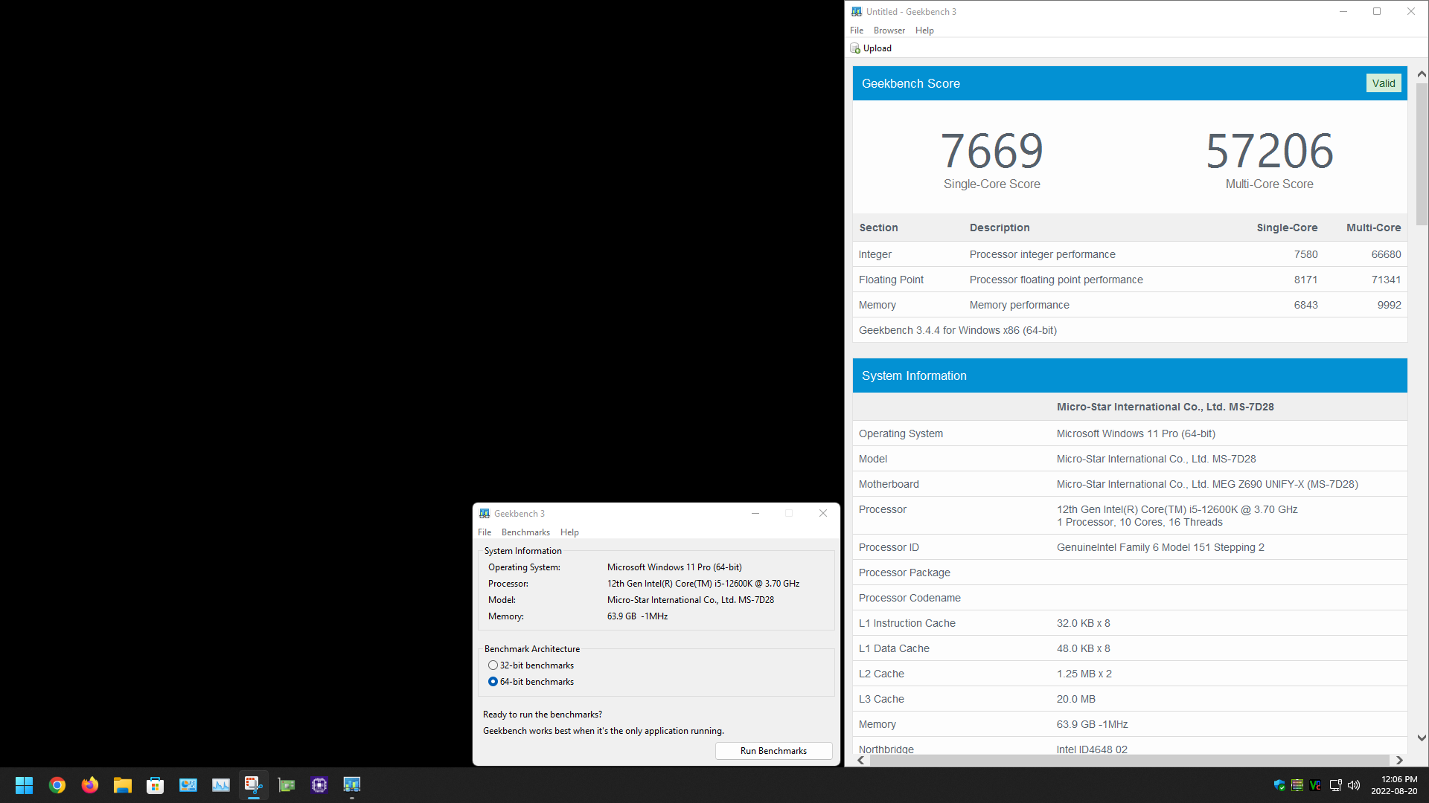The height and width of the screenshot is (803, 1429).
Task: Click the Geekbench Score header
Action: [1130, 83]
